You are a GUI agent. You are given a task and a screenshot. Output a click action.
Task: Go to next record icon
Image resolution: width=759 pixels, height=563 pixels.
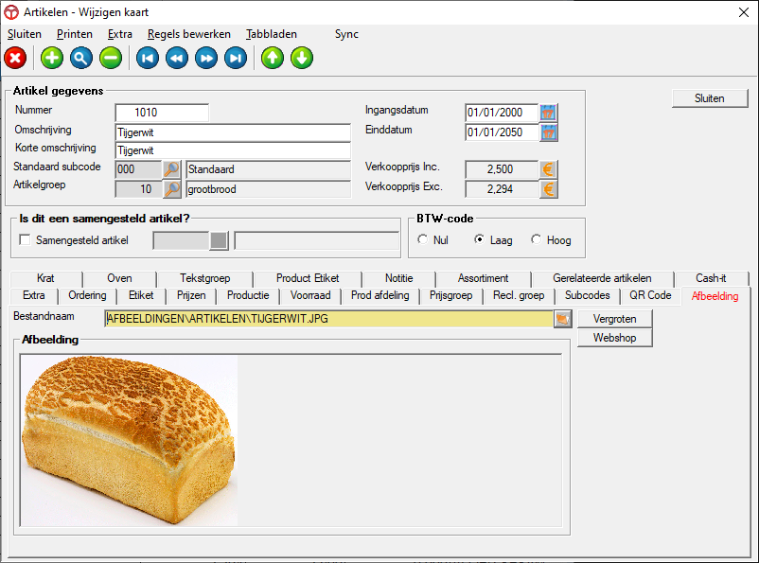click(206, 58)
